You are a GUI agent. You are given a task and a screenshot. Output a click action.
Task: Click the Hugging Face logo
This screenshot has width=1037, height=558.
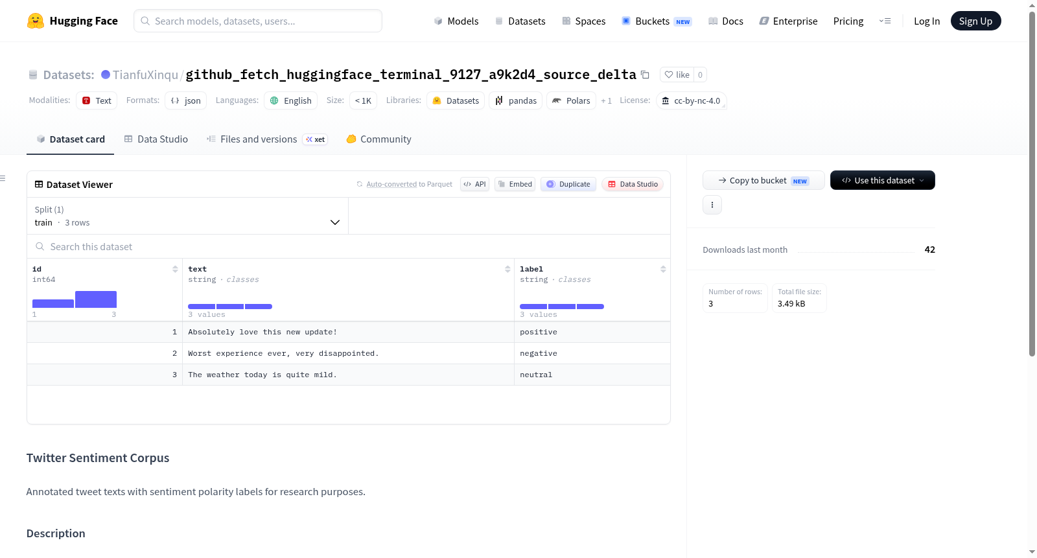tap(72, 21)
